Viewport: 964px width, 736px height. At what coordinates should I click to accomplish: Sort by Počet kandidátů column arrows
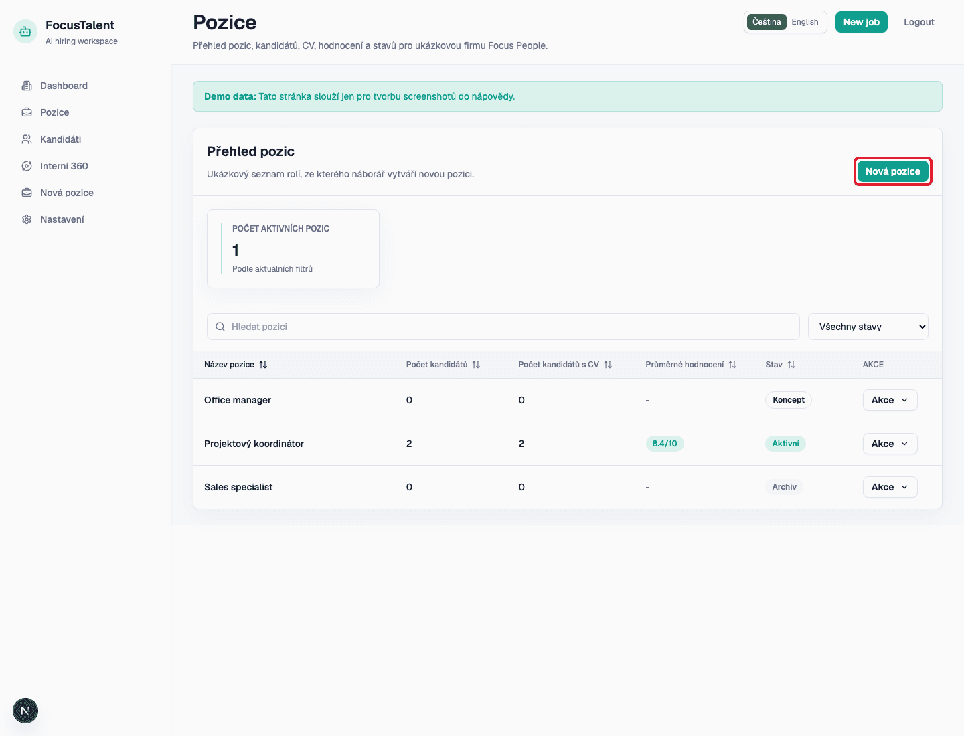pos(476,365)
